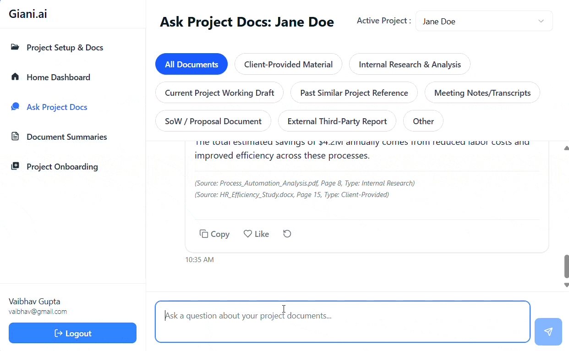
Task: Click the chevron arrow in the Jane Doe selector
Action: click(x=541, y=21)
